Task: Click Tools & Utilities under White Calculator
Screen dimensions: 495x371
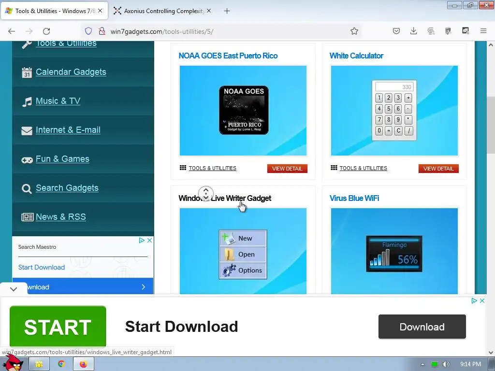Action: tap(364, 168)
